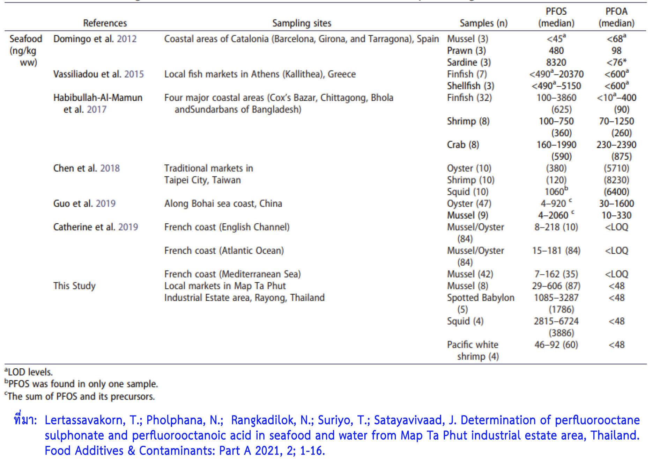Open the 2015 reference for Vassiliadou et al.
660x461 pixels.
(134, 74)
